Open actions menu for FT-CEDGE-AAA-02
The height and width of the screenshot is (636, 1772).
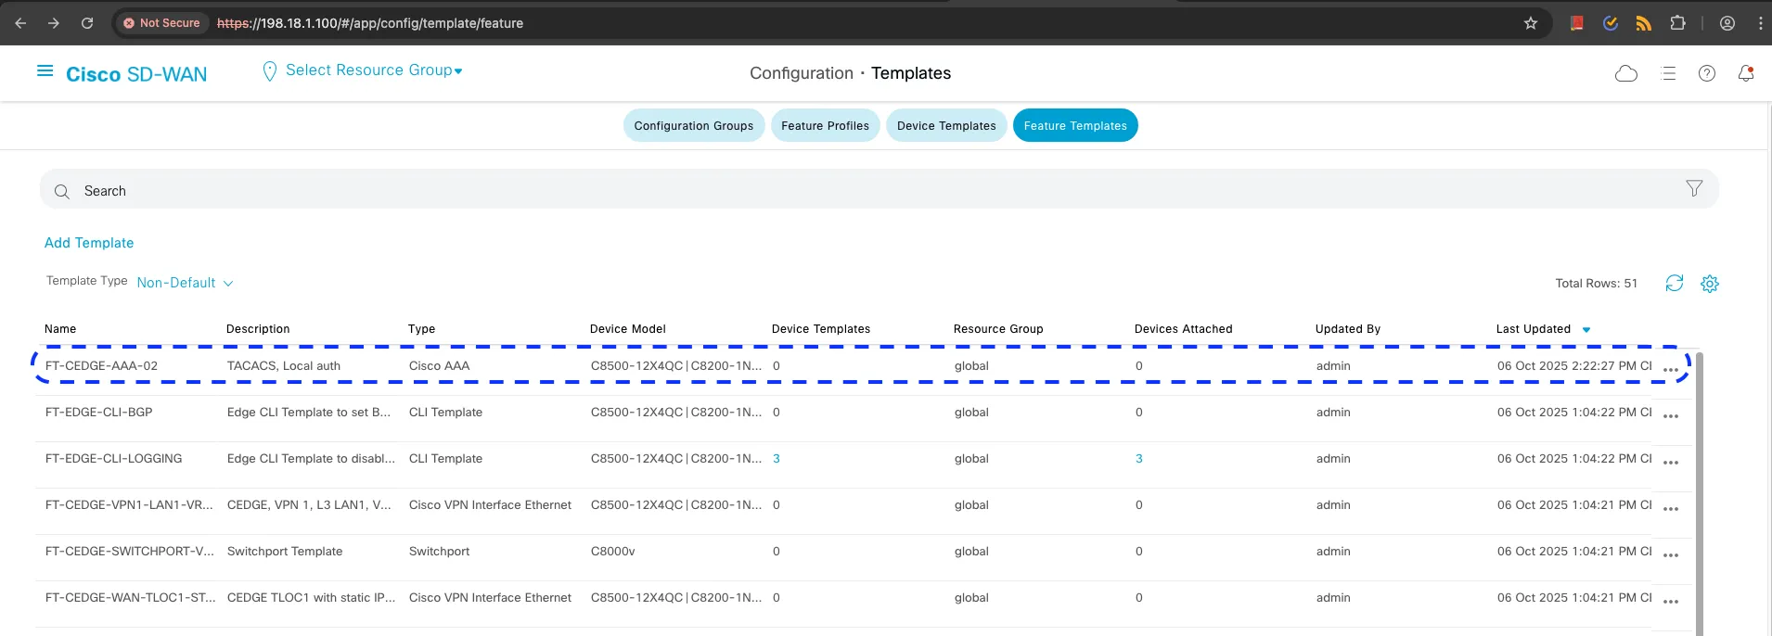[x=1671, y=370]
